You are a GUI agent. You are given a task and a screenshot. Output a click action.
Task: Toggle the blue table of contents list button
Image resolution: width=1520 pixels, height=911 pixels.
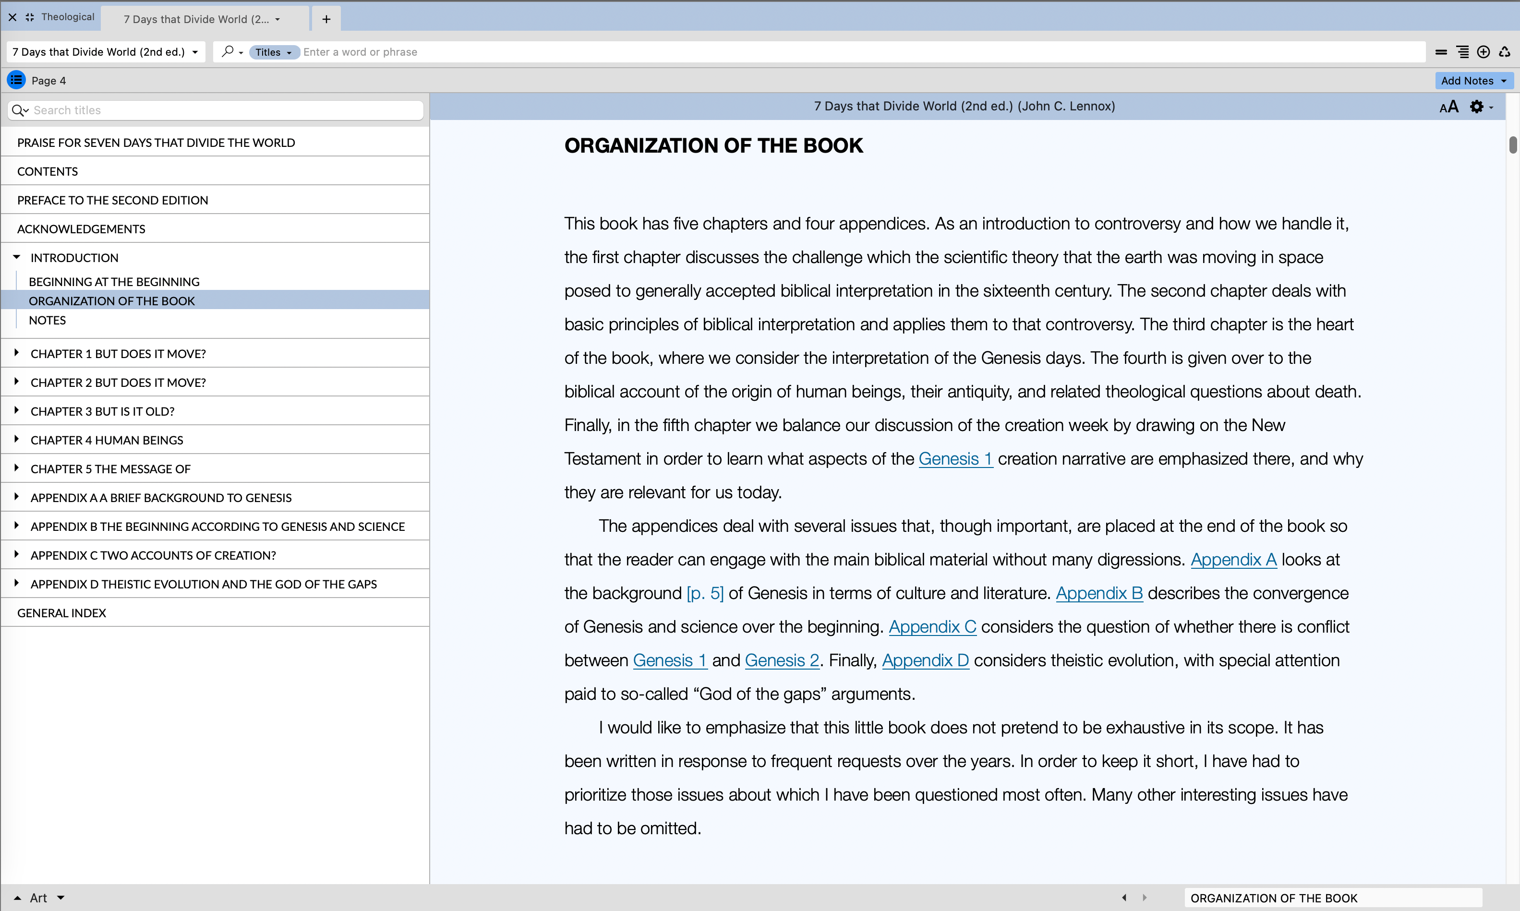[16, 80]
